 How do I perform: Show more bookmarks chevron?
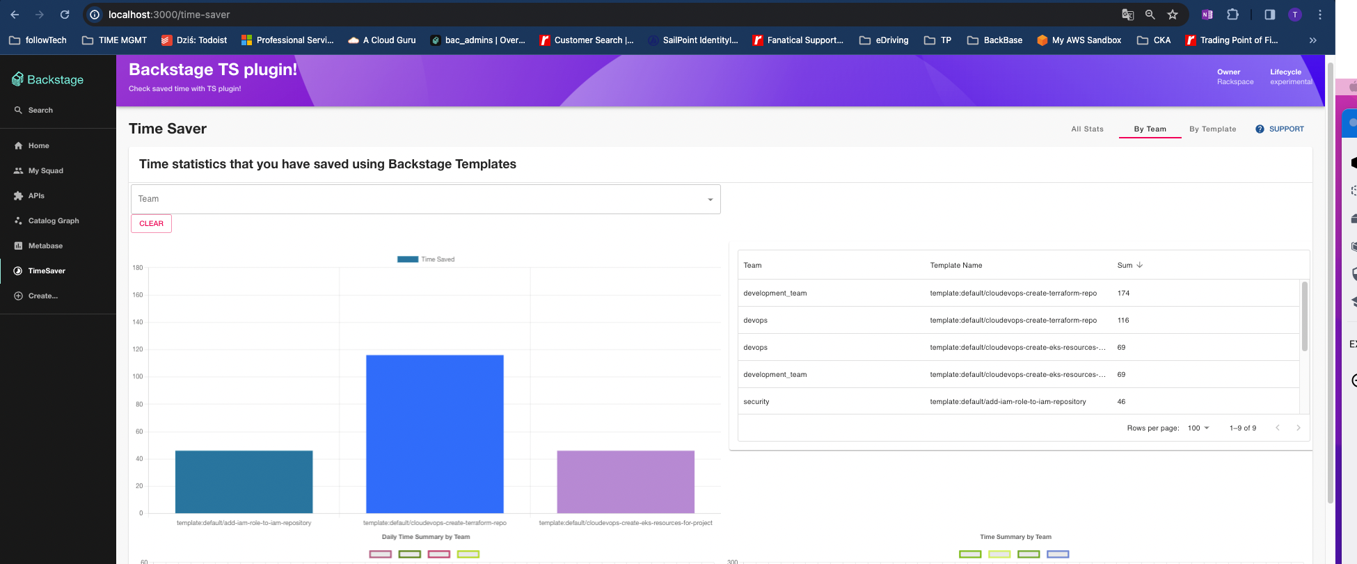pos(1313,40)
